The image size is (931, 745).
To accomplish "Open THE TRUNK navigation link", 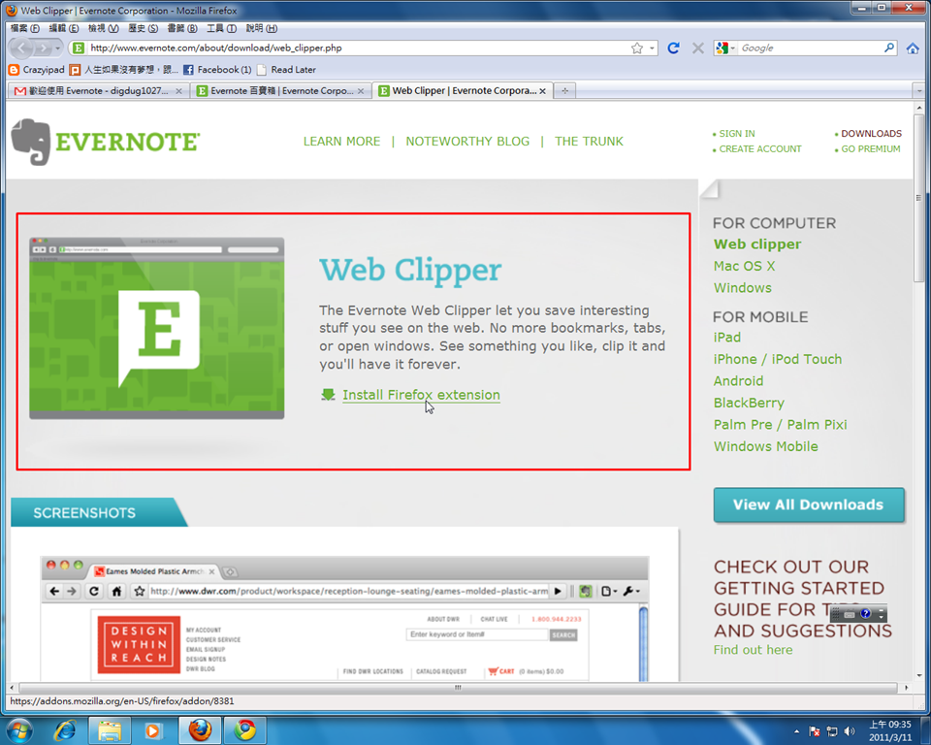I will coord(589,142).
